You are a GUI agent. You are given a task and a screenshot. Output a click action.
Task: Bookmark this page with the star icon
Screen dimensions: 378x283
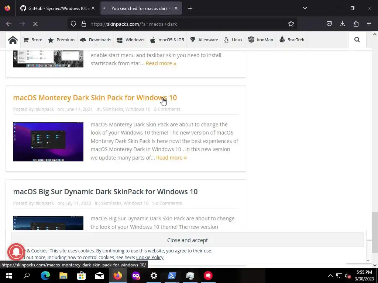(291, 24)
